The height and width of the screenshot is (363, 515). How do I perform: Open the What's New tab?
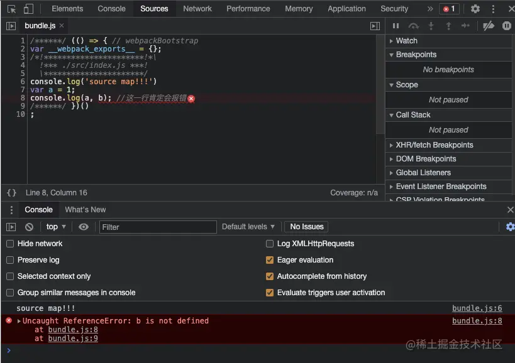pos(86,210)
